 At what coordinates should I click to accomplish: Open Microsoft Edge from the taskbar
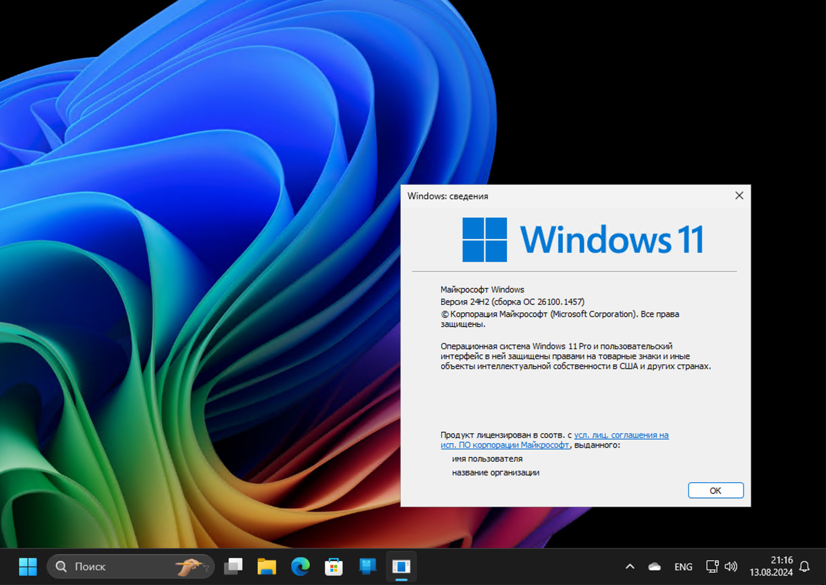[300, 566]
